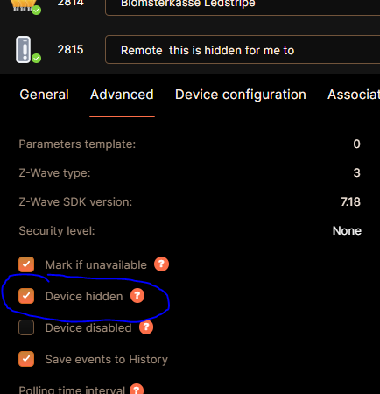
Task: Click the Z-Wave SDK version value 7.18
Action: (350, 201)
